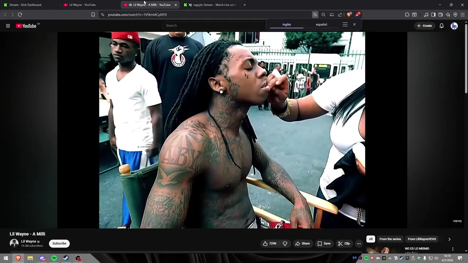Create a Clip of the video

344,244
